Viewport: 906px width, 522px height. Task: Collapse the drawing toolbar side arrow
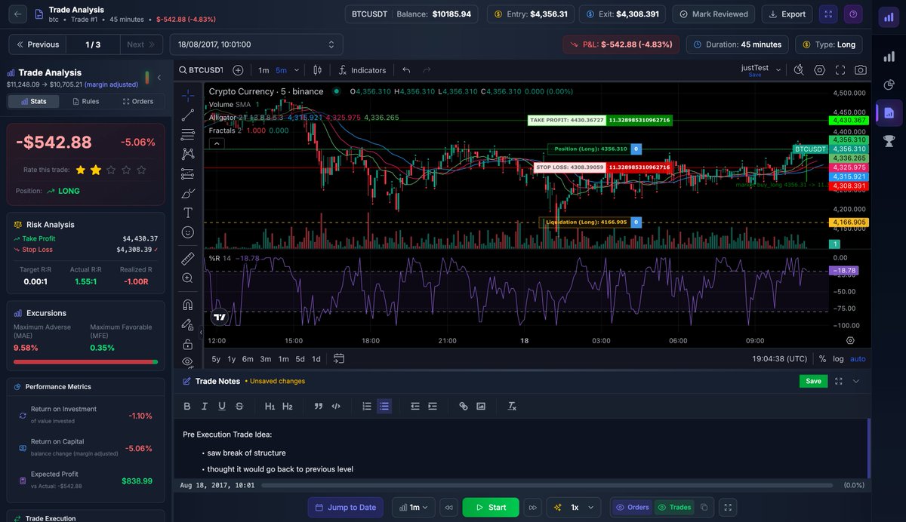pos(201,332)
